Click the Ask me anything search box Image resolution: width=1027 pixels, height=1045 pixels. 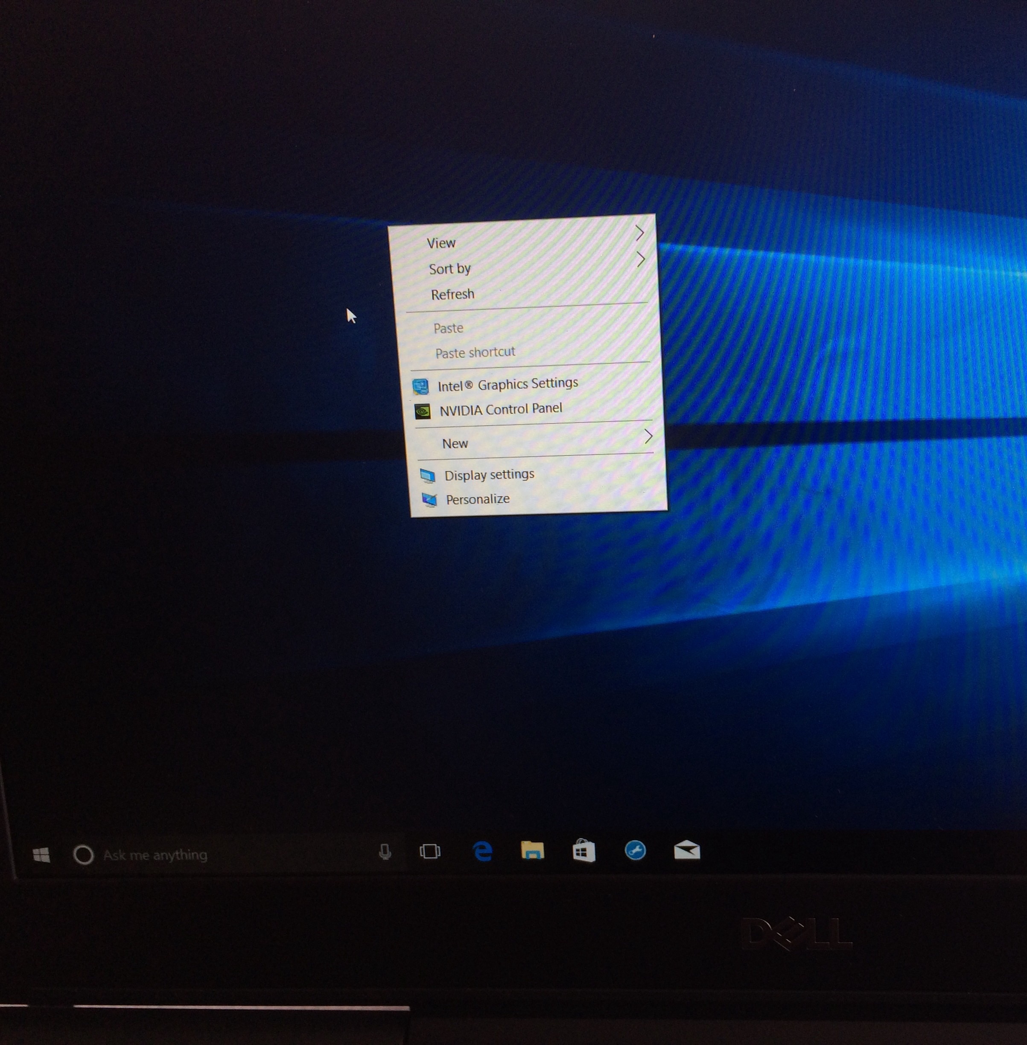[237, 855]
